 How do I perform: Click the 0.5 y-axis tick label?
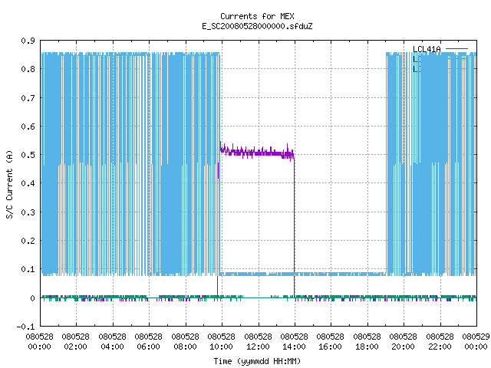click(x=28, y=155)
